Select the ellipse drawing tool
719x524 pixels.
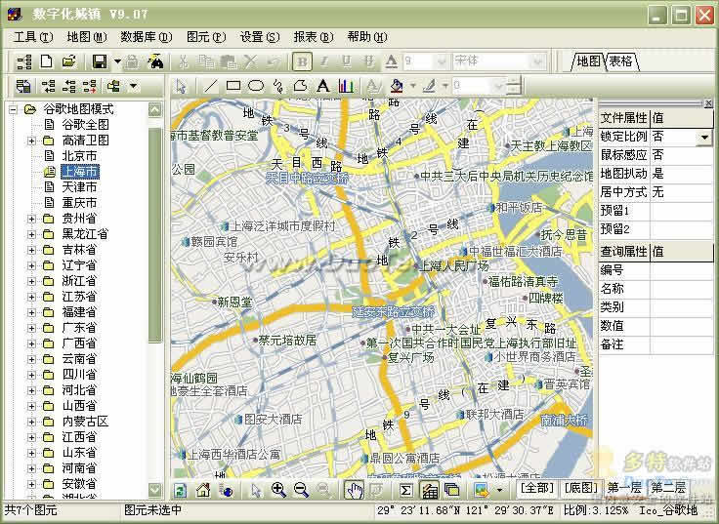coord(256,86)
